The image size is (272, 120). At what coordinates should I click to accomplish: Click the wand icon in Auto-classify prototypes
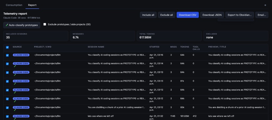(x=7, y=25)
